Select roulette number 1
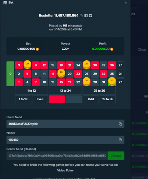This screenshot has height=179, width=148. pyautogui.click(x=19, y=82)
